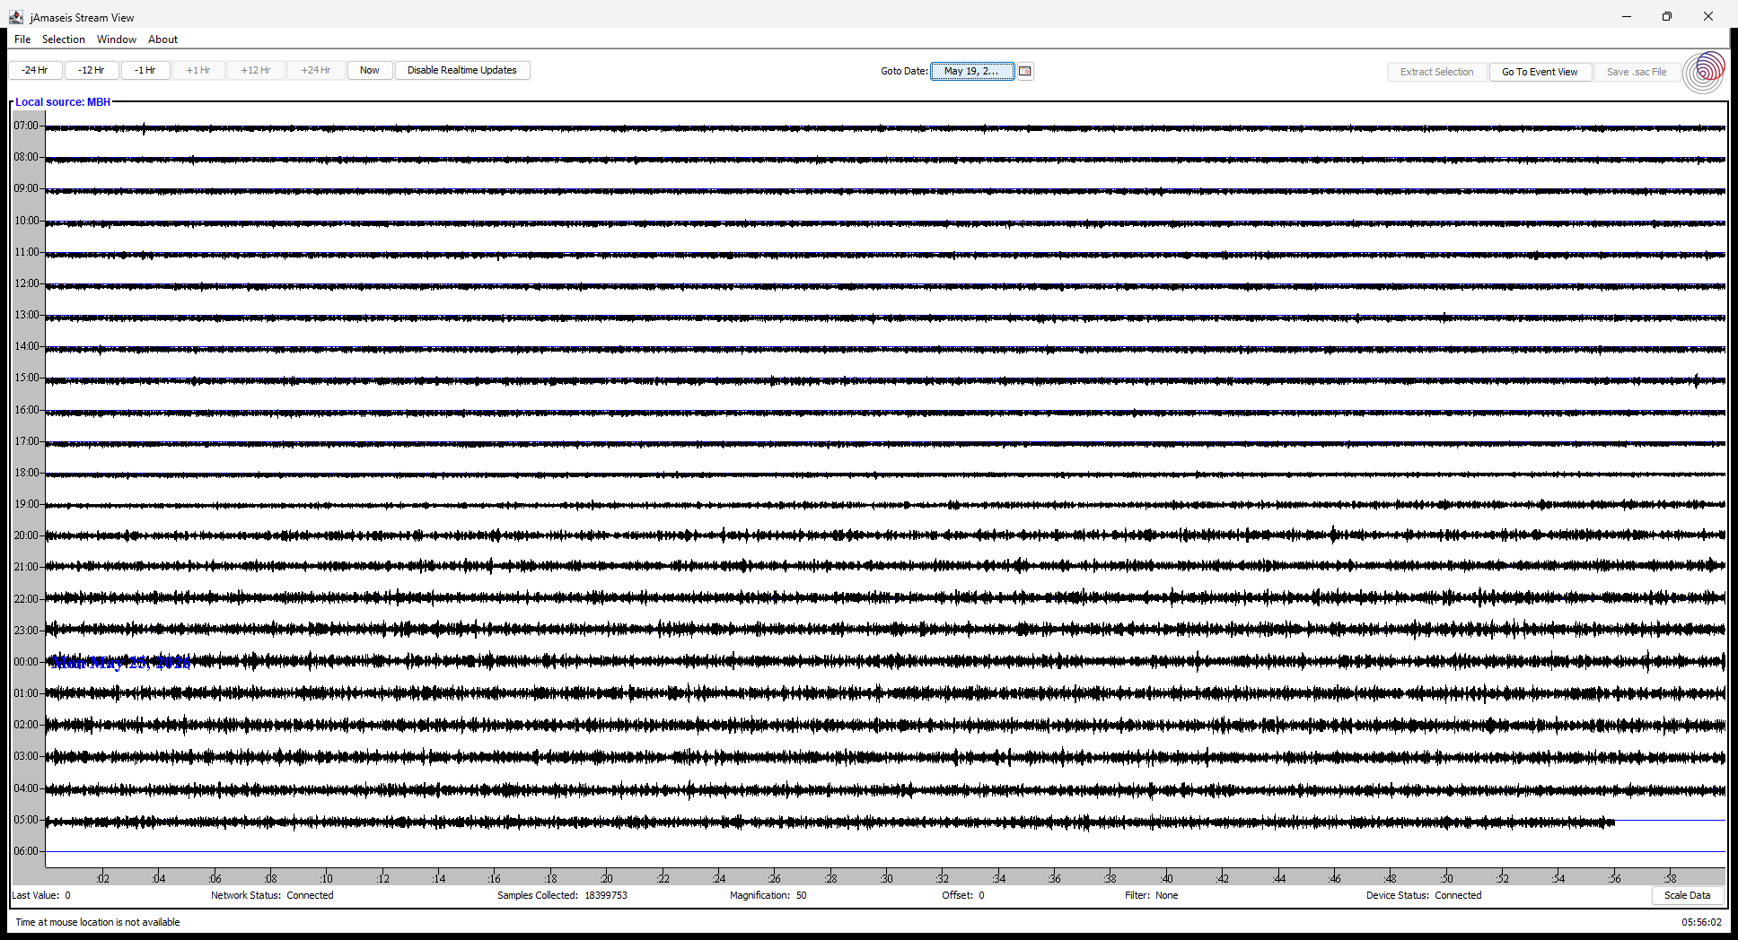The image size is (1738, 940).
Task: Click the 05:56:02 clock readout
Action: tap(1701, 922)
